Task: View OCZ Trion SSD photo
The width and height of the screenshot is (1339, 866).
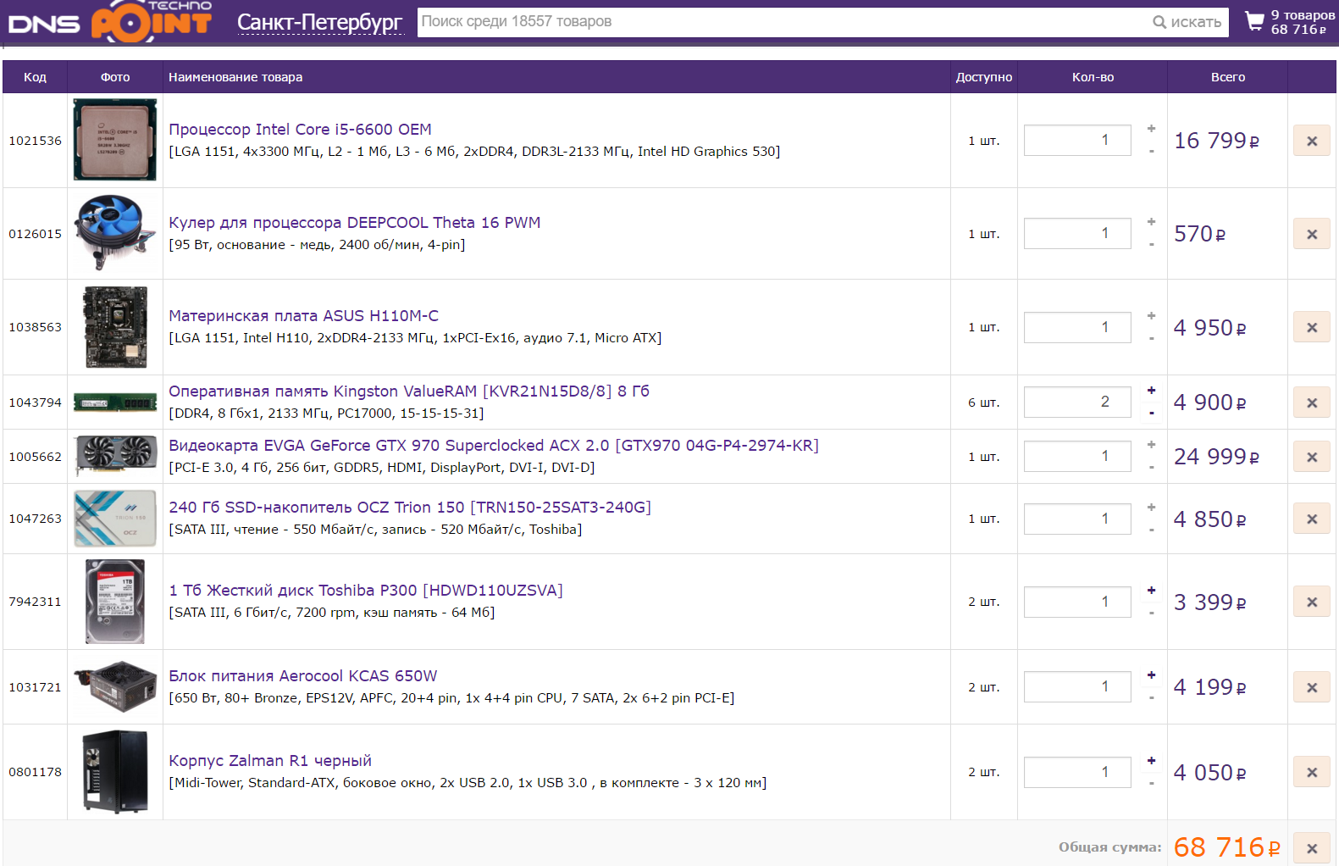Action: pos(115,519)
